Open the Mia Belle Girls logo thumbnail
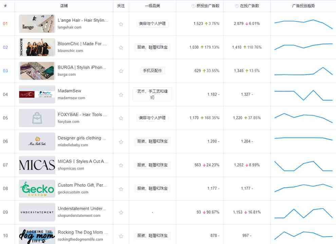The image size is (336, 244). pos(37,141)
